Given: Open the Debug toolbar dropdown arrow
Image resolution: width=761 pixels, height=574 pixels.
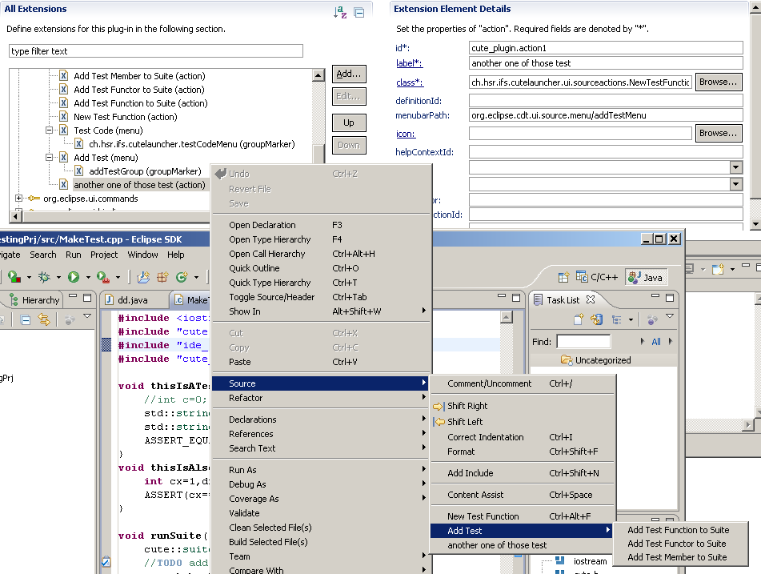Looking at the screenshot, I should [58, 277].
